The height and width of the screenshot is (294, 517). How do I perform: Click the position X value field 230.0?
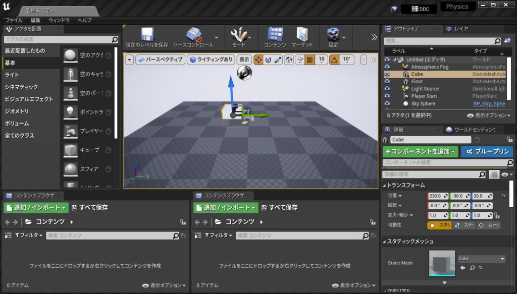coord(438,196)
